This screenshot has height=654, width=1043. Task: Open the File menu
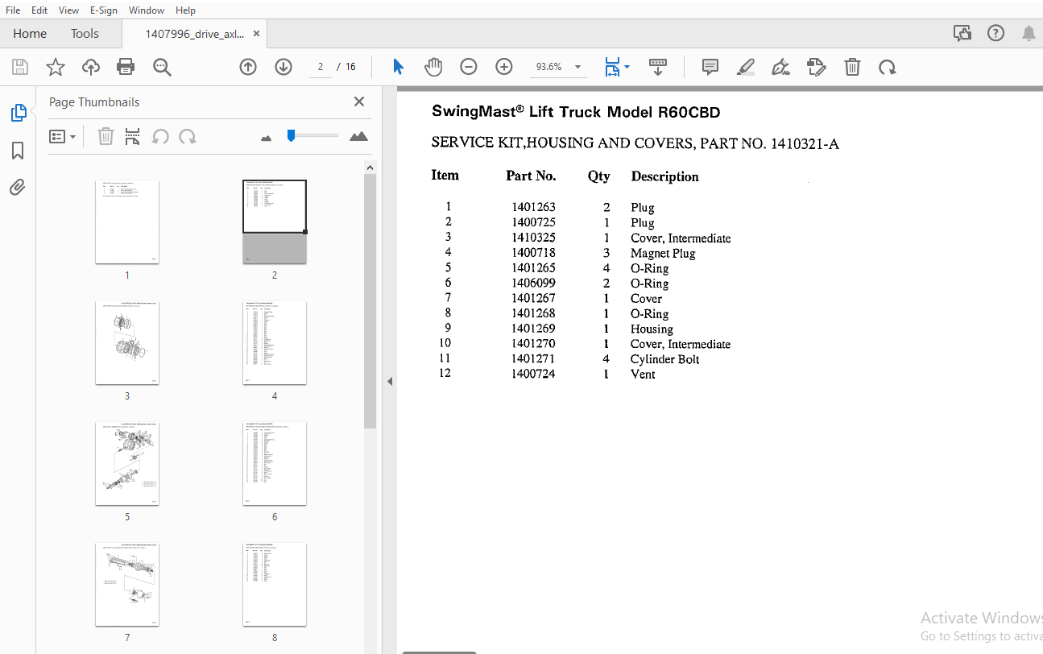[13, 10]
